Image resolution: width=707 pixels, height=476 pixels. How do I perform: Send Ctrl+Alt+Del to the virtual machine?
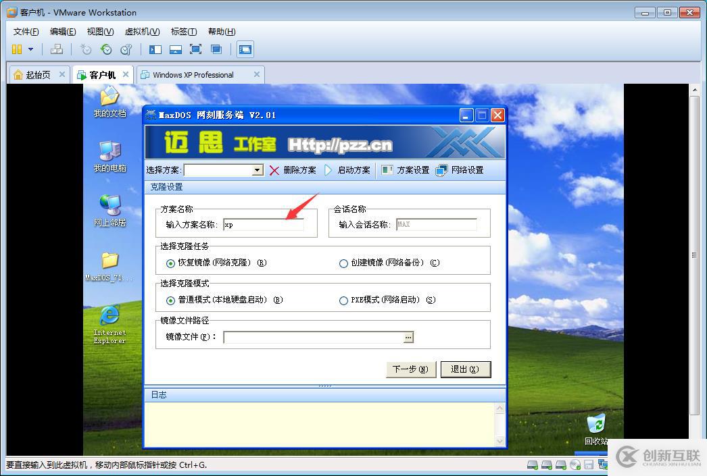pyautogui.click(x=56, y=49)
